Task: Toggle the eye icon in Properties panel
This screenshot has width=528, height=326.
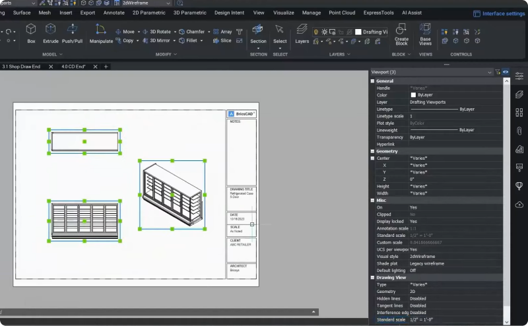Action: tap(506, 72)
